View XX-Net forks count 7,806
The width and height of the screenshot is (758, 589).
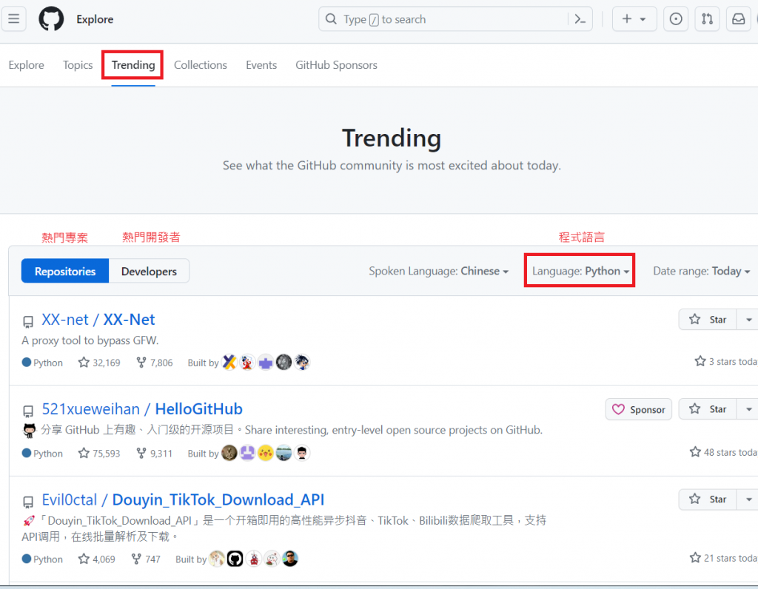click(154, 363)
